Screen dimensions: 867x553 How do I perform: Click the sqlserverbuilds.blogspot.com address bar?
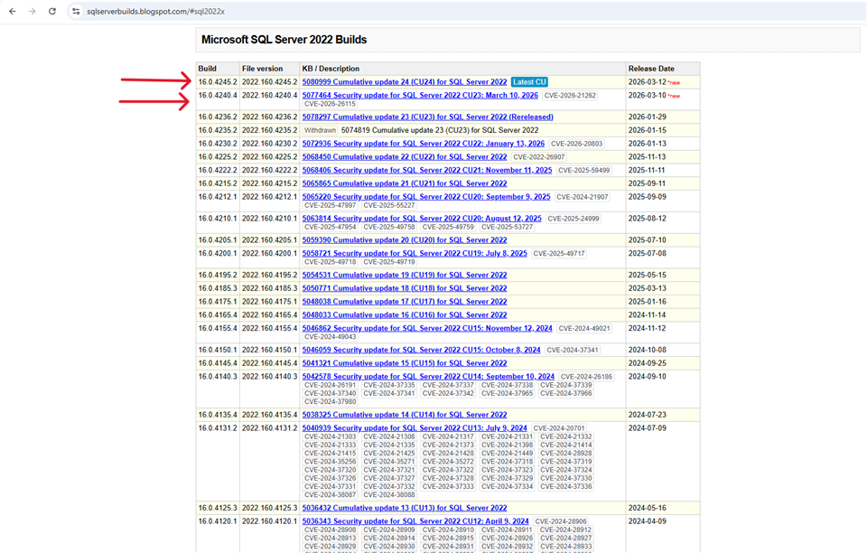coord(163,11)
